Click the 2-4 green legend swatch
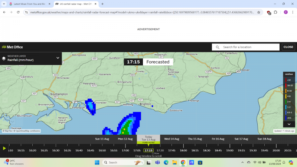 pyautogui.click(x=286, y=102)
